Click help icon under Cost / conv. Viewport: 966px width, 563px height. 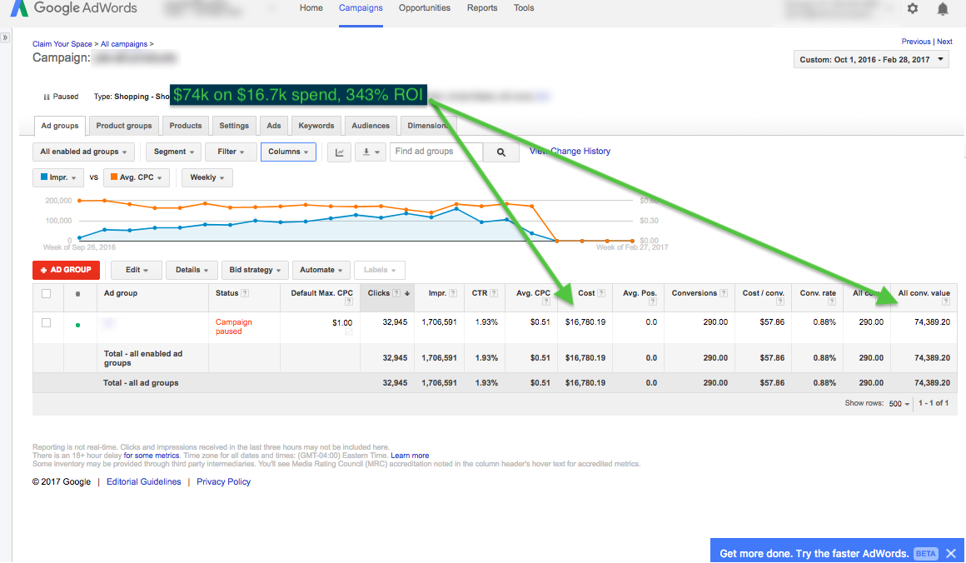coord(780,301)
